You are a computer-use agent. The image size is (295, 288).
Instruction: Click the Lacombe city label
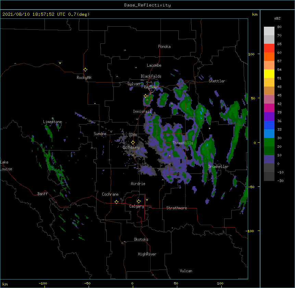154,65
